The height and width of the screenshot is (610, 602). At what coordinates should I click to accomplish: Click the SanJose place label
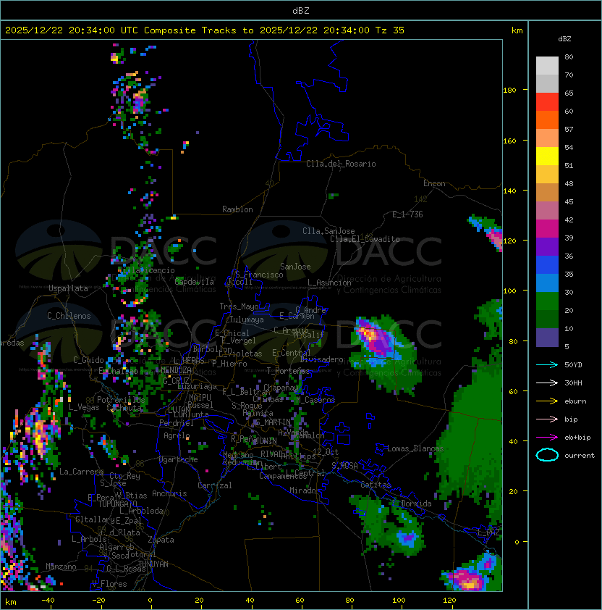(x=295, y=267)
